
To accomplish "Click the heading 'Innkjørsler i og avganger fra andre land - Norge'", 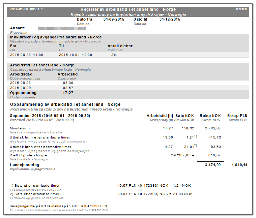I will (56, 37).
